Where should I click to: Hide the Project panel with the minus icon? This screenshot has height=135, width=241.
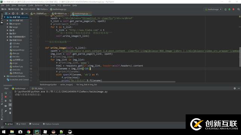click(26, 13)
